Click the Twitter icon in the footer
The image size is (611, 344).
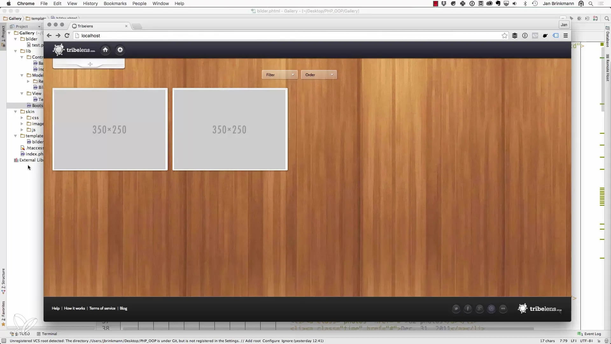(456, 308)
